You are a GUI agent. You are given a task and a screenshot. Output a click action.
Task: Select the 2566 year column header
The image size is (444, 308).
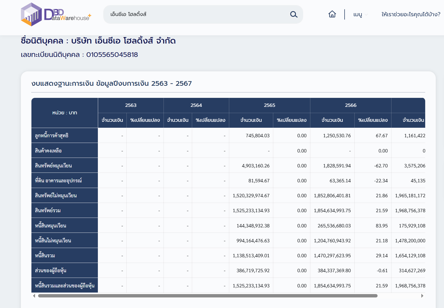[x=351, y=105]
